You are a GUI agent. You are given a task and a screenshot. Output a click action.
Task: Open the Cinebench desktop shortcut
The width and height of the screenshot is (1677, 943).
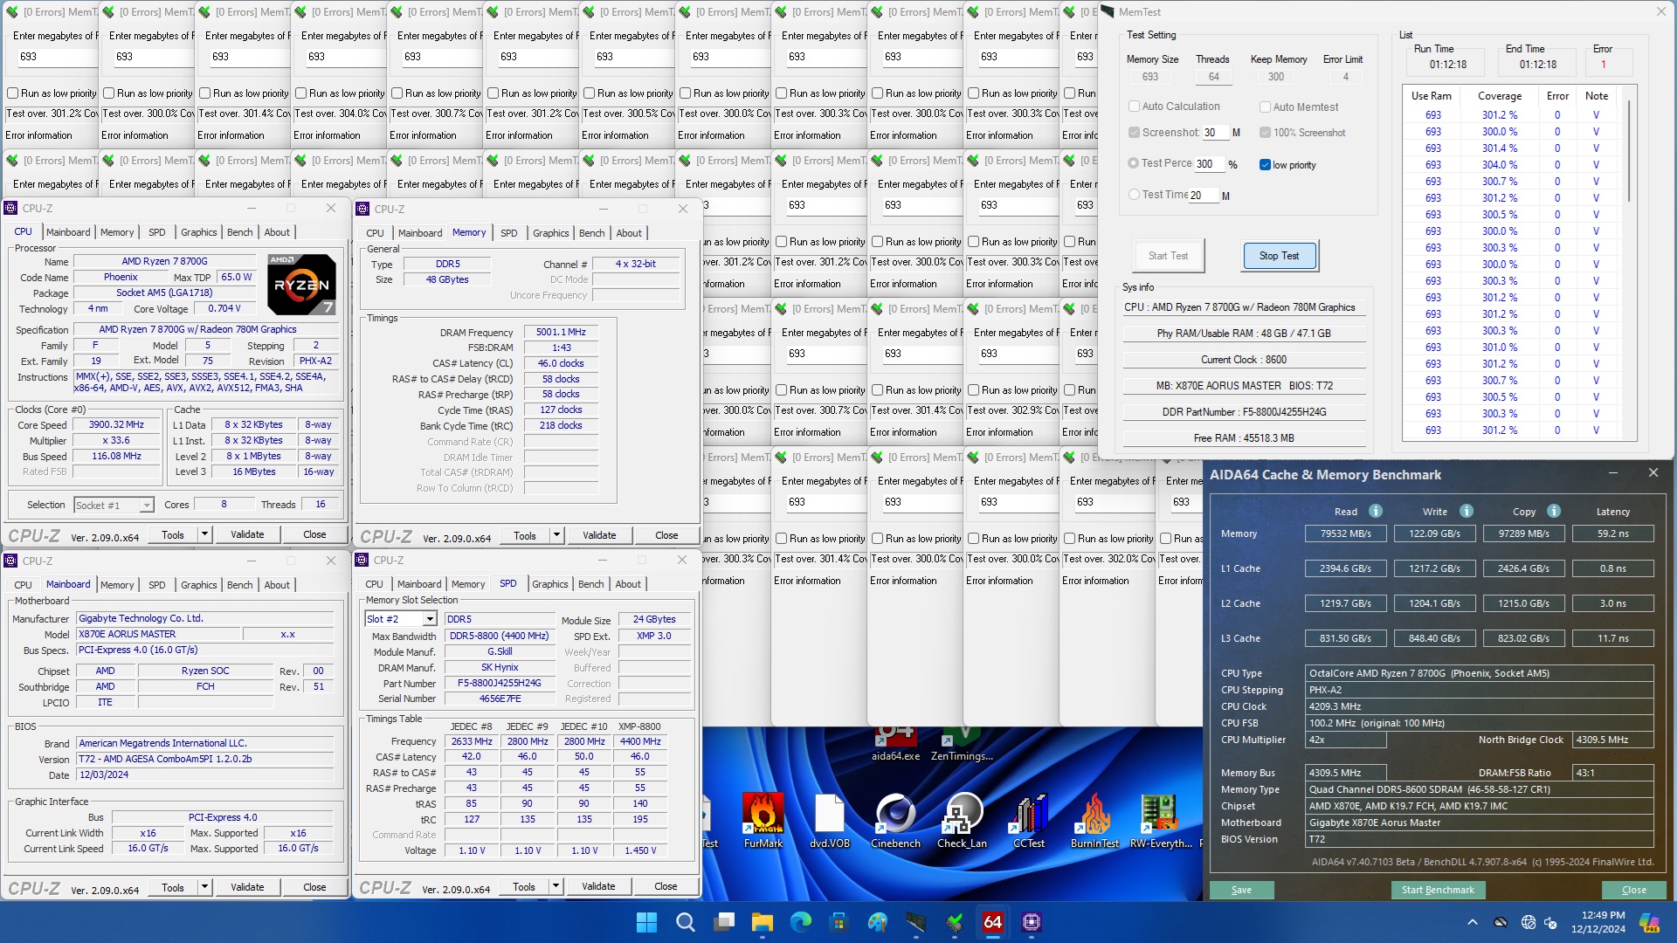click(895, 821)
